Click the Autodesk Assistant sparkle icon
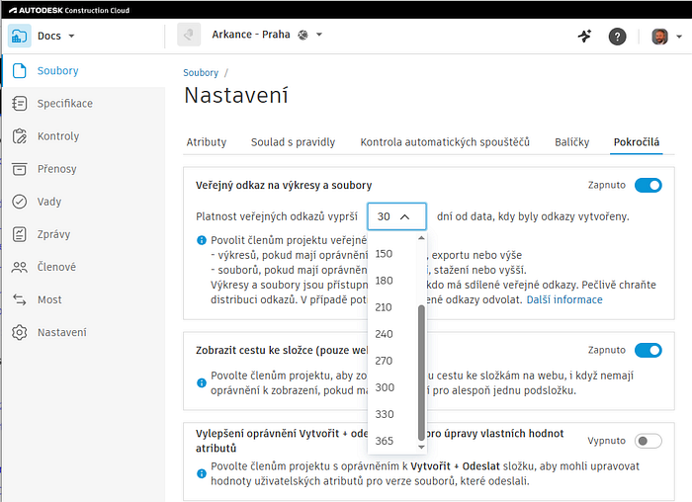The width and height of the screenshot is (692, 502). (584, 37)
